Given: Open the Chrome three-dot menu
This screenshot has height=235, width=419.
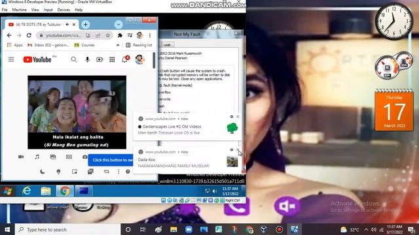Looking at the screenshot, I should 150,35.
